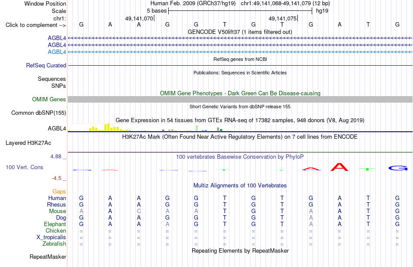Open '100 vertebrates Basewise Conservation by PhyloP' title

point(240,157)
